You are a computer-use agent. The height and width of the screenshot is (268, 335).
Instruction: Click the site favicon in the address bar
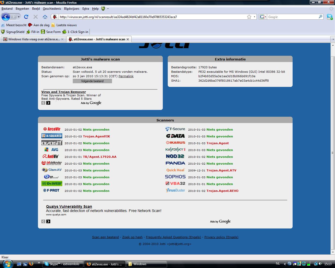pyautogui.click(x=55, y=17)
